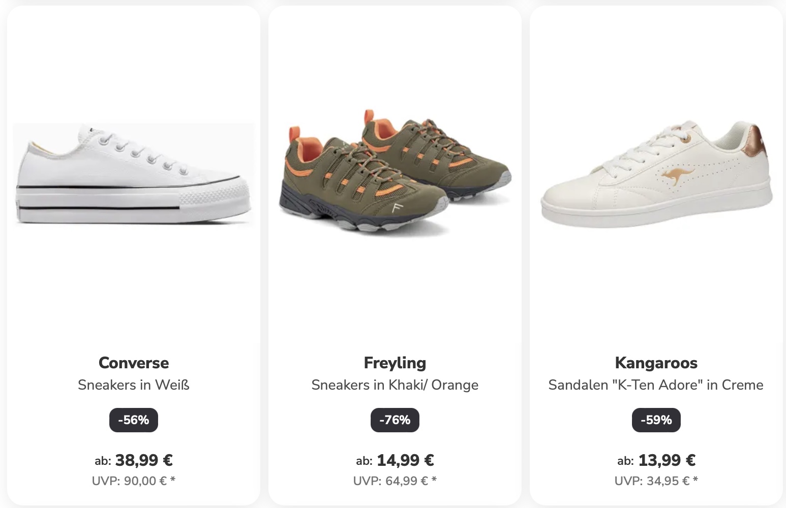786x508 pixels.
Task: Click the UVP 34,95 € label
Action: tap(656, 481)
